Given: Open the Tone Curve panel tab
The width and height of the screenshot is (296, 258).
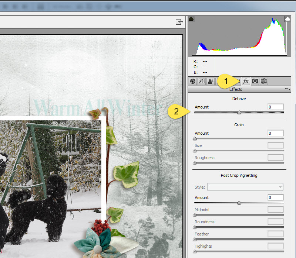Looking at the screenshot, I should tap(202, 81).
